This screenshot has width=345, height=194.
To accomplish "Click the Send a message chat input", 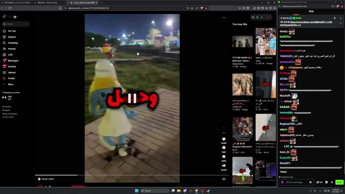I will pyautogui.click(x=296, y=182).
